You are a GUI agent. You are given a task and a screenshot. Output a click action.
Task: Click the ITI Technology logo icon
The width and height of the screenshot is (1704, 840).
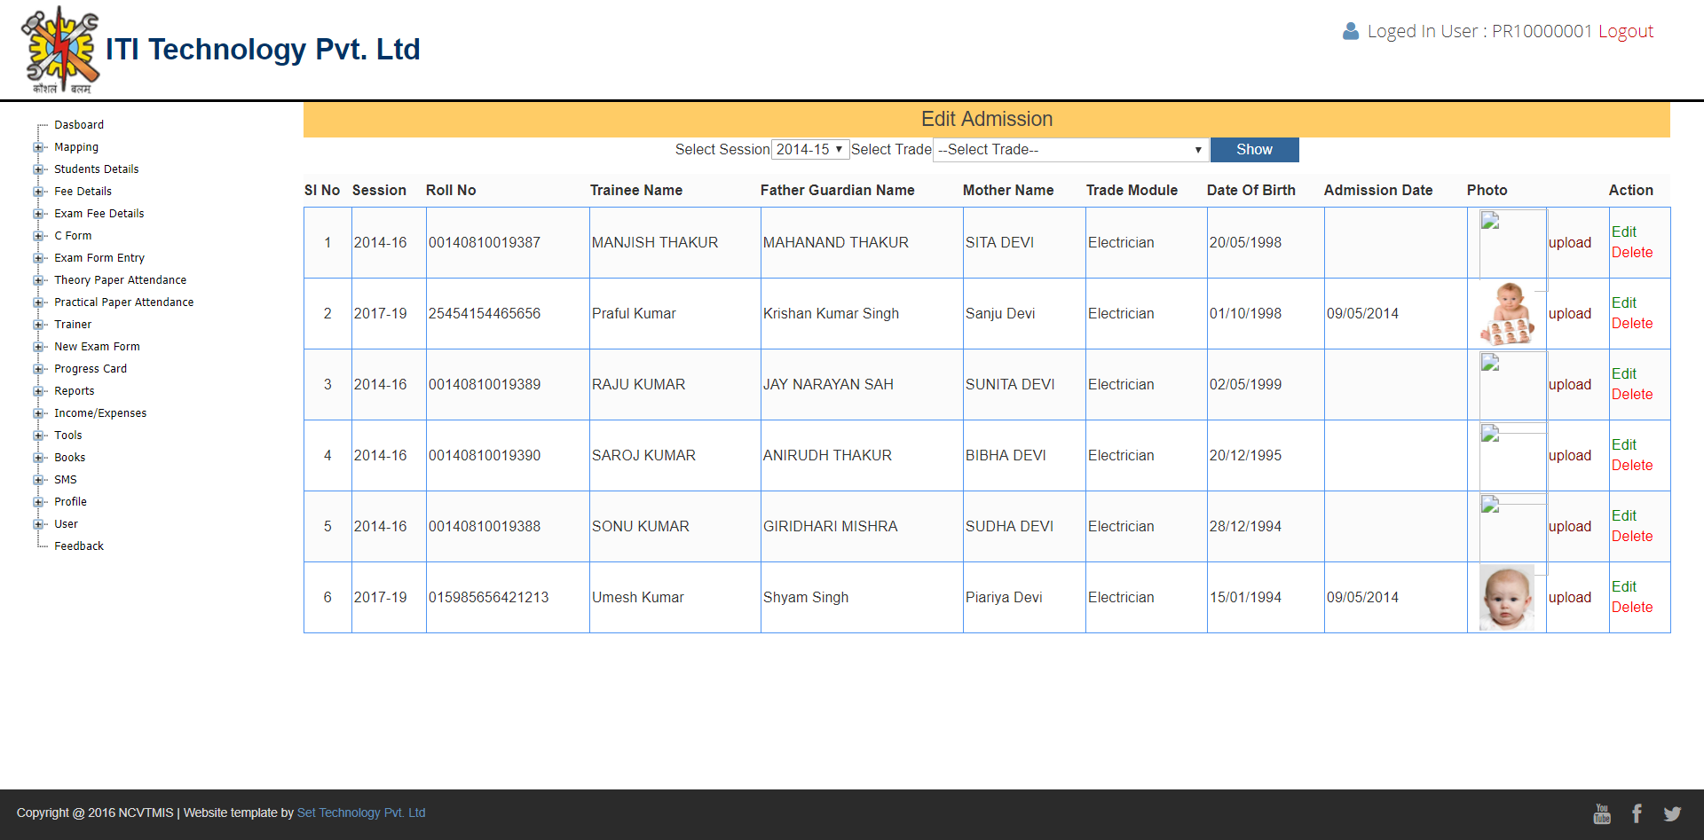coord(60,50)
